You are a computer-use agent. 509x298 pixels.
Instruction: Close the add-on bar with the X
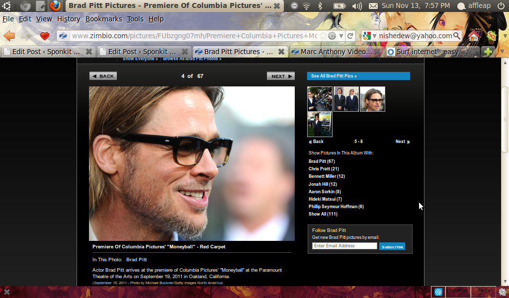click(x=6, y=292)
